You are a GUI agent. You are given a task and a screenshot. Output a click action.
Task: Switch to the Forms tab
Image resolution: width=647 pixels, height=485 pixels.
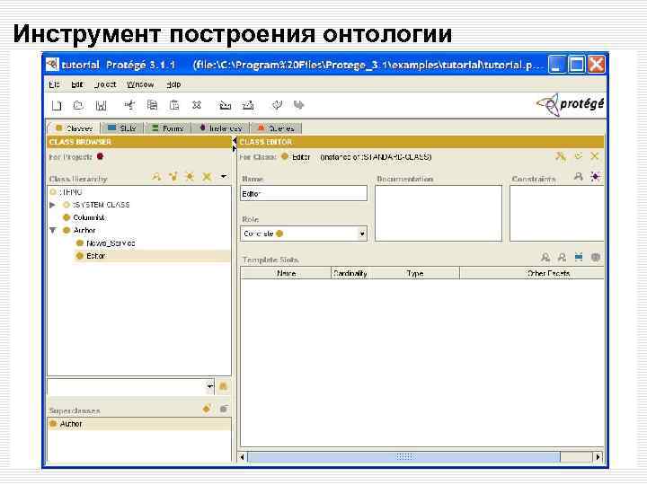(167, 128)
